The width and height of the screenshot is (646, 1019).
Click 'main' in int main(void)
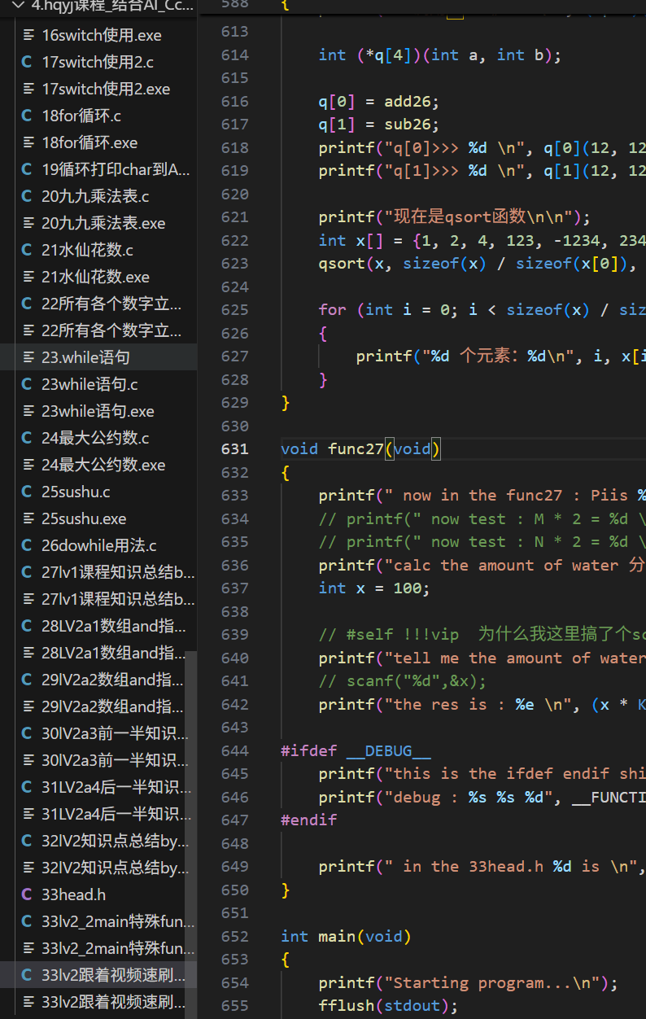coord(337,936)
